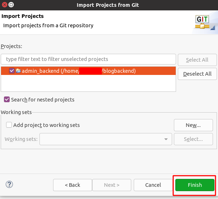218x199 pixels.
Task: Click New... working set button
Action: tap(193, 125)
